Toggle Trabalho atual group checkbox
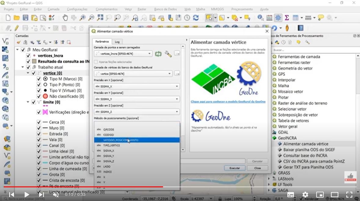This screenshot has height=201, width=360. (28, 67)
